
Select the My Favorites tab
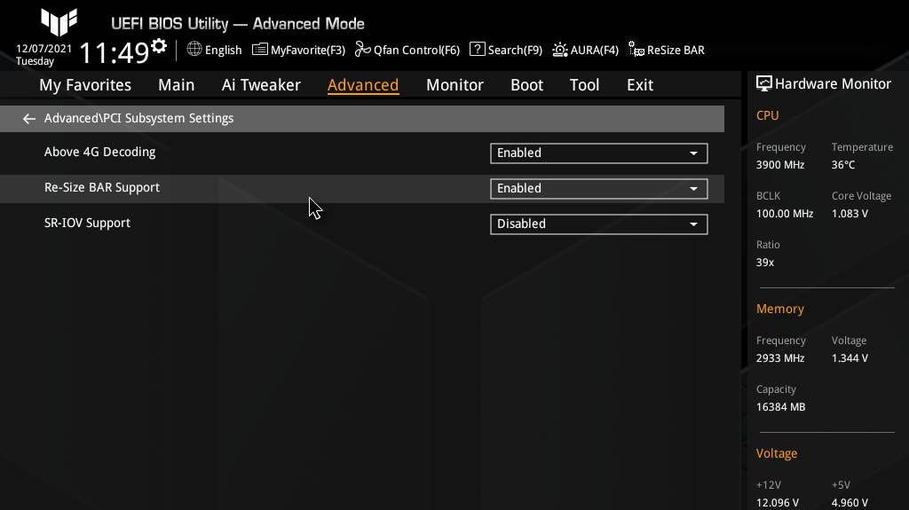[85, 85]
